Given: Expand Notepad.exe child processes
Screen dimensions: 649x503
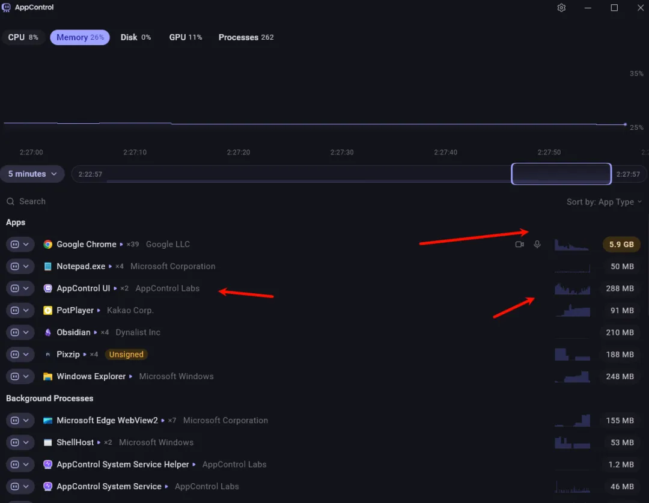Looking at the screenshot, I should click(x=111, y=266).
